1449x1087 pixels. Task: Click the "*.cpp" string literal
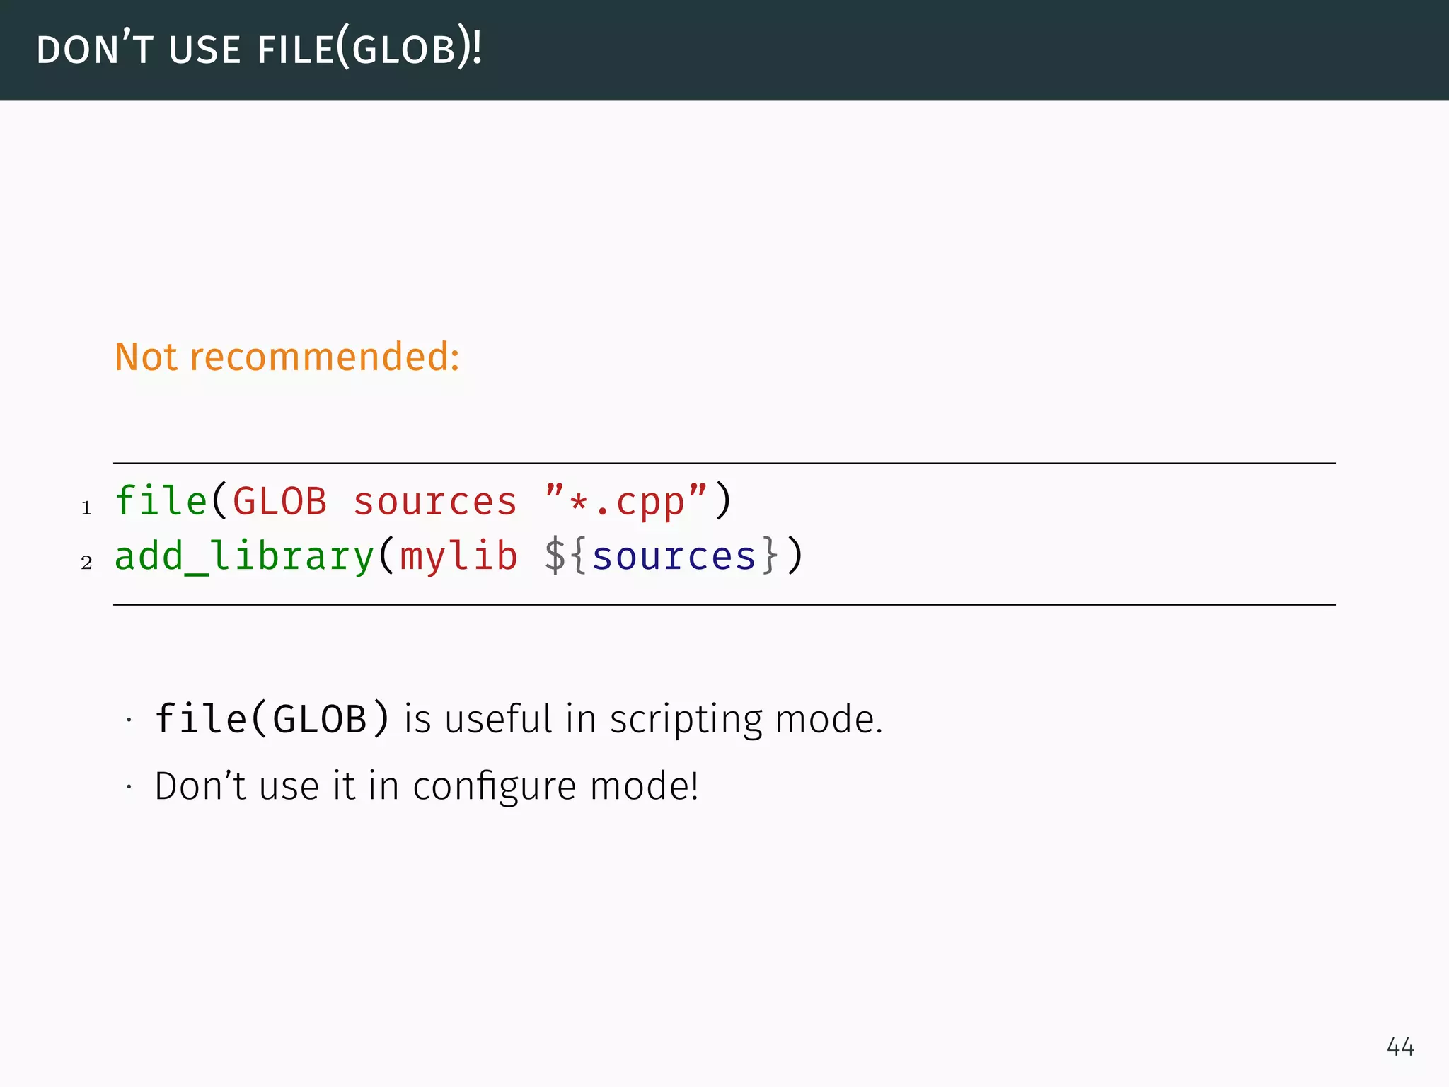pyautogui.click(x=626, y=502)
